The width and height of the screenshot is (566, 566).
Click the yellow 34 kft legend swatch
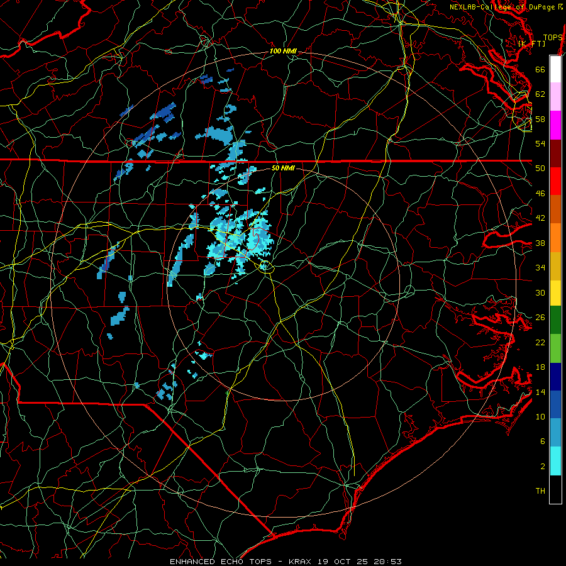coord(555,293)
